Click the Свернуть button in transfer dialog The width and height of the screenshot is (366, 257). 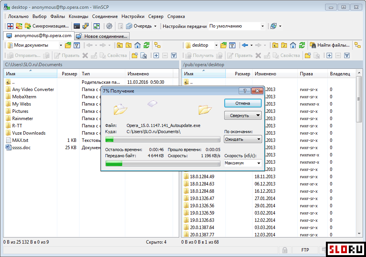tap(243, 115)
